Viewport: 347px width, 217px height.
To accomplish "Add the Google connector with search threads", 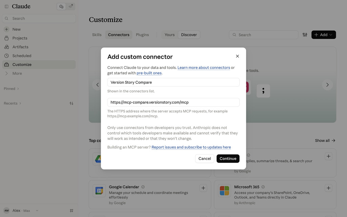I will [328, 156].
